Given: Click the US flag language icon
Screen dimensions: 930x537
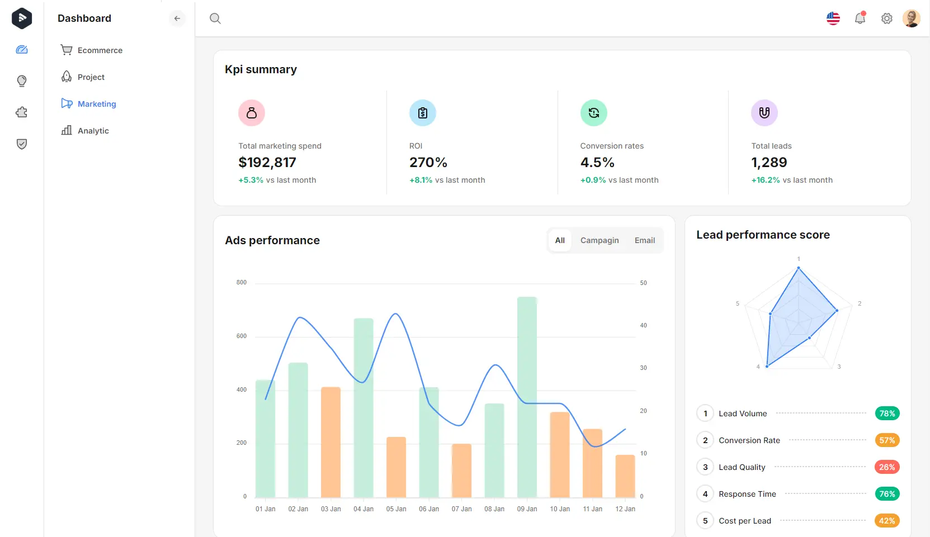Looking at the screenshot, I should (x=833, y=18).
